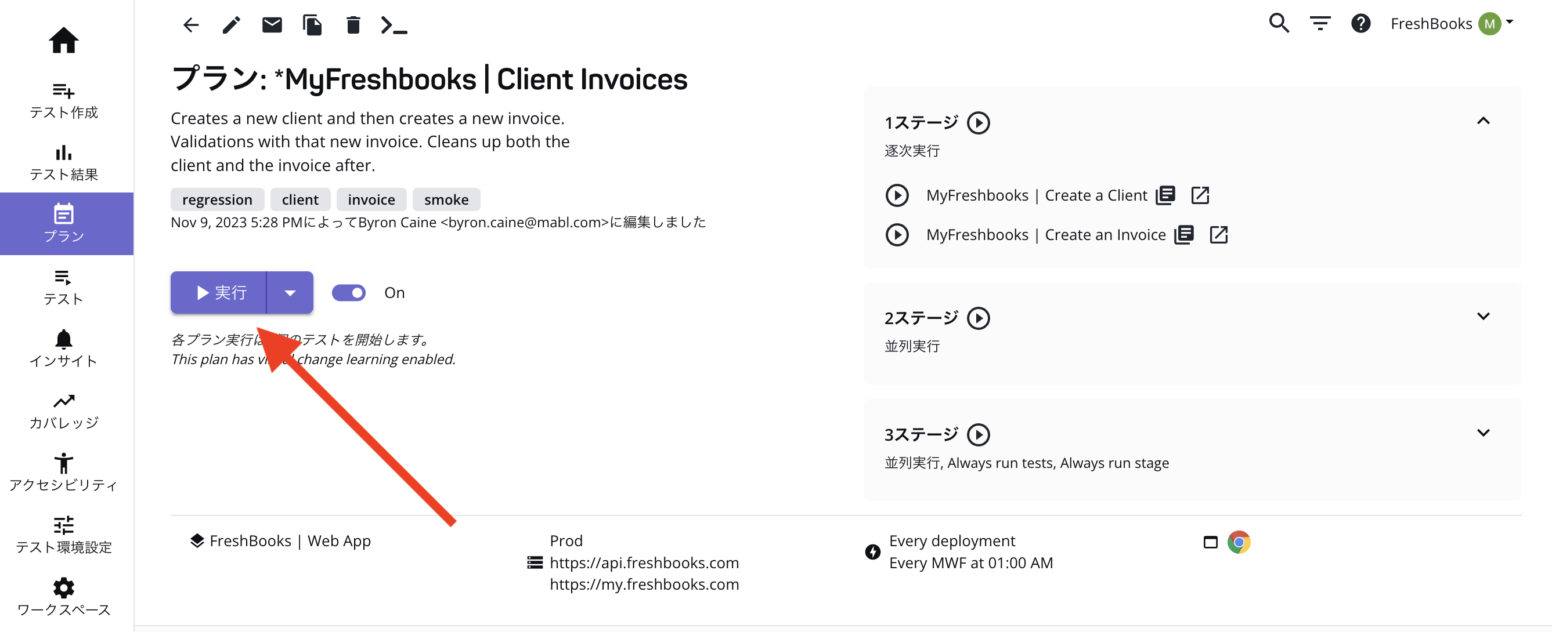Open the CLI terminal command icon
The image size is (1552, 632).
click(394, 25)
